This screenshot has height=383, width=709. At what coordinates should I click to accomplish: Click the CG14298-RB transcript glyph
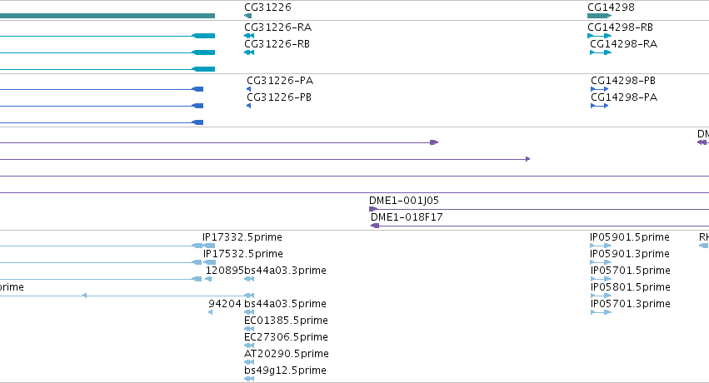[x=599, y=36]
